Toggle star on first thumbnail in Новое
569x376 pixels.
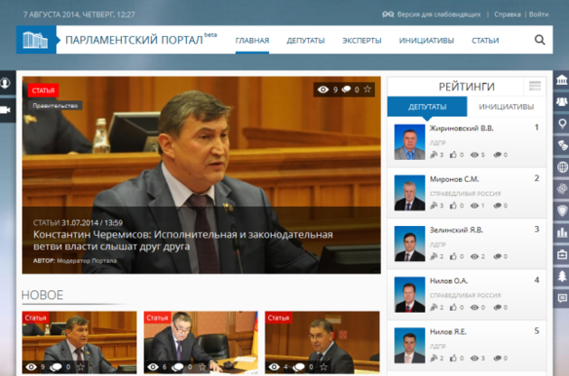click(x=80, y=367)
